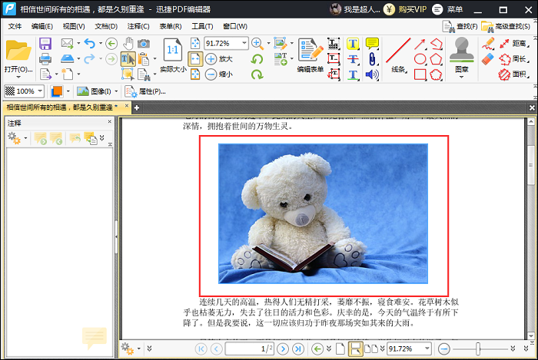Image resolution: width=538 pixels, height=360 pixels.
Task: Expand the 100% opacity dropdown
Action: (x=40, y=91)
